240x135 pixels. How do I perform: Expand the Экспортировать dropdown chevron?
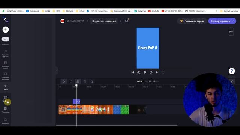point(233,21)
